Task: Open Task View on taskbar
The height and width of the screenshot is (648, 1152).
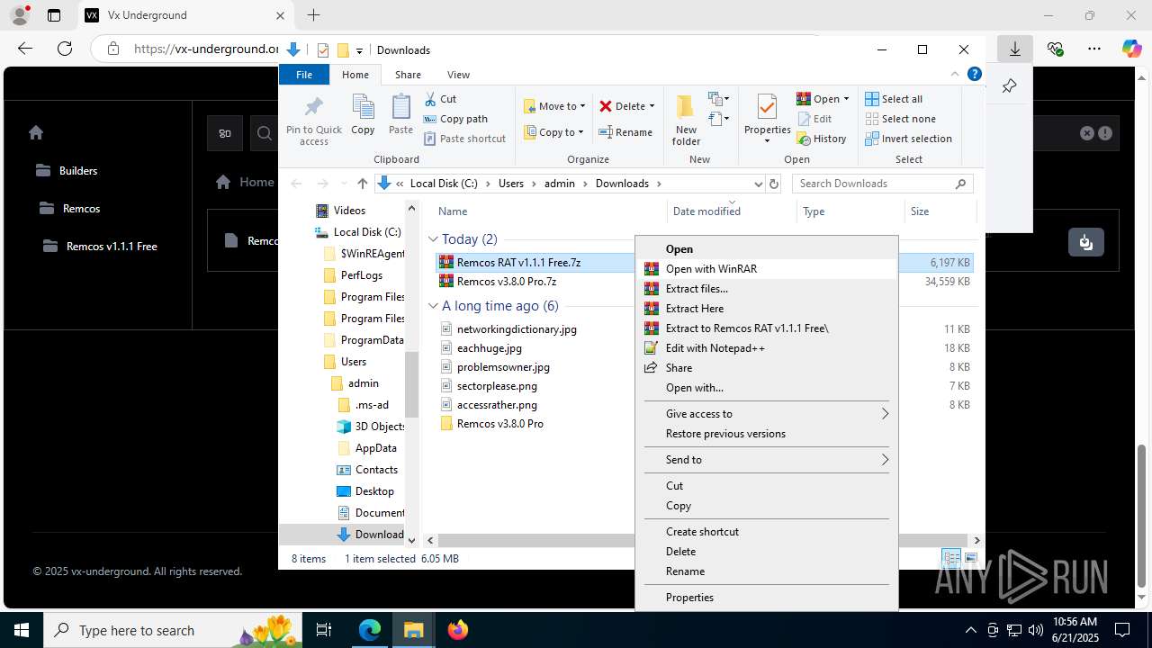Action: (325, 630)
